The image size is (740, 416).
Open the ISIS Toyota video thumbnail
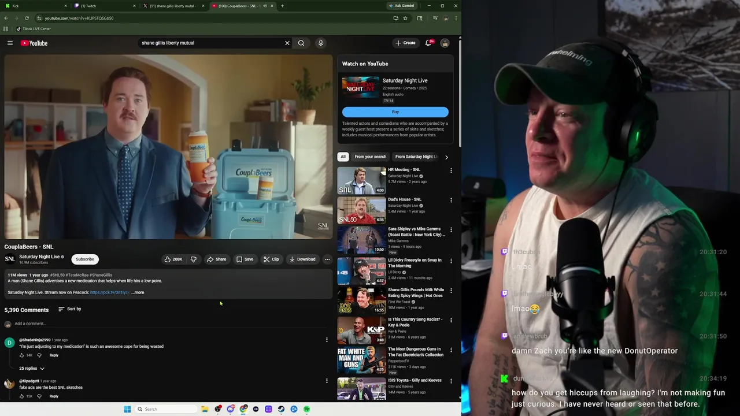pyautogui.click(x=362, y=389)
